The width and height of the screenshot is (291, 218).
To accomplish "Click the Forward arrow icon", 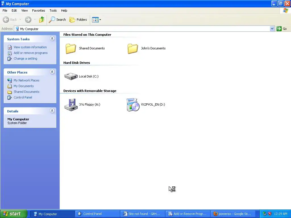I will 28,20.
